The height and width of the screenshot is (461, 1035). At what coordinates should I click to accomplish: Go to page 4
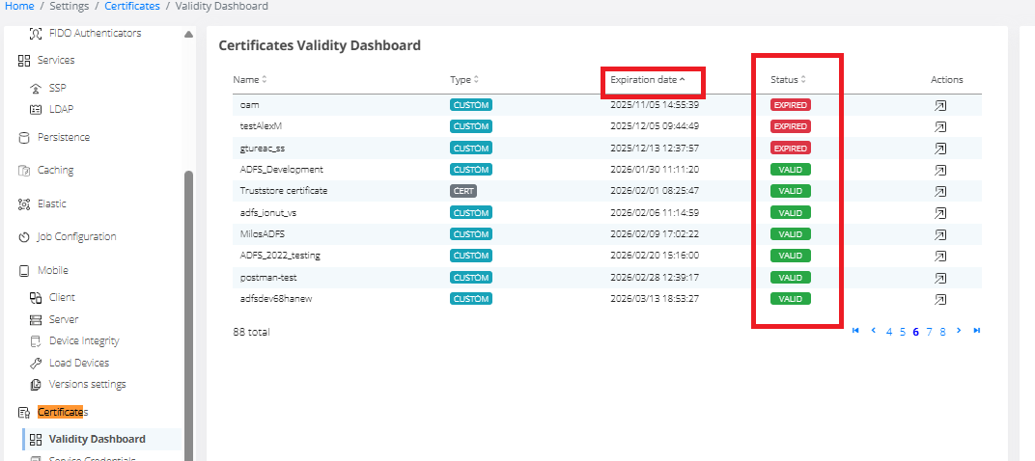(x=889, y=333)
